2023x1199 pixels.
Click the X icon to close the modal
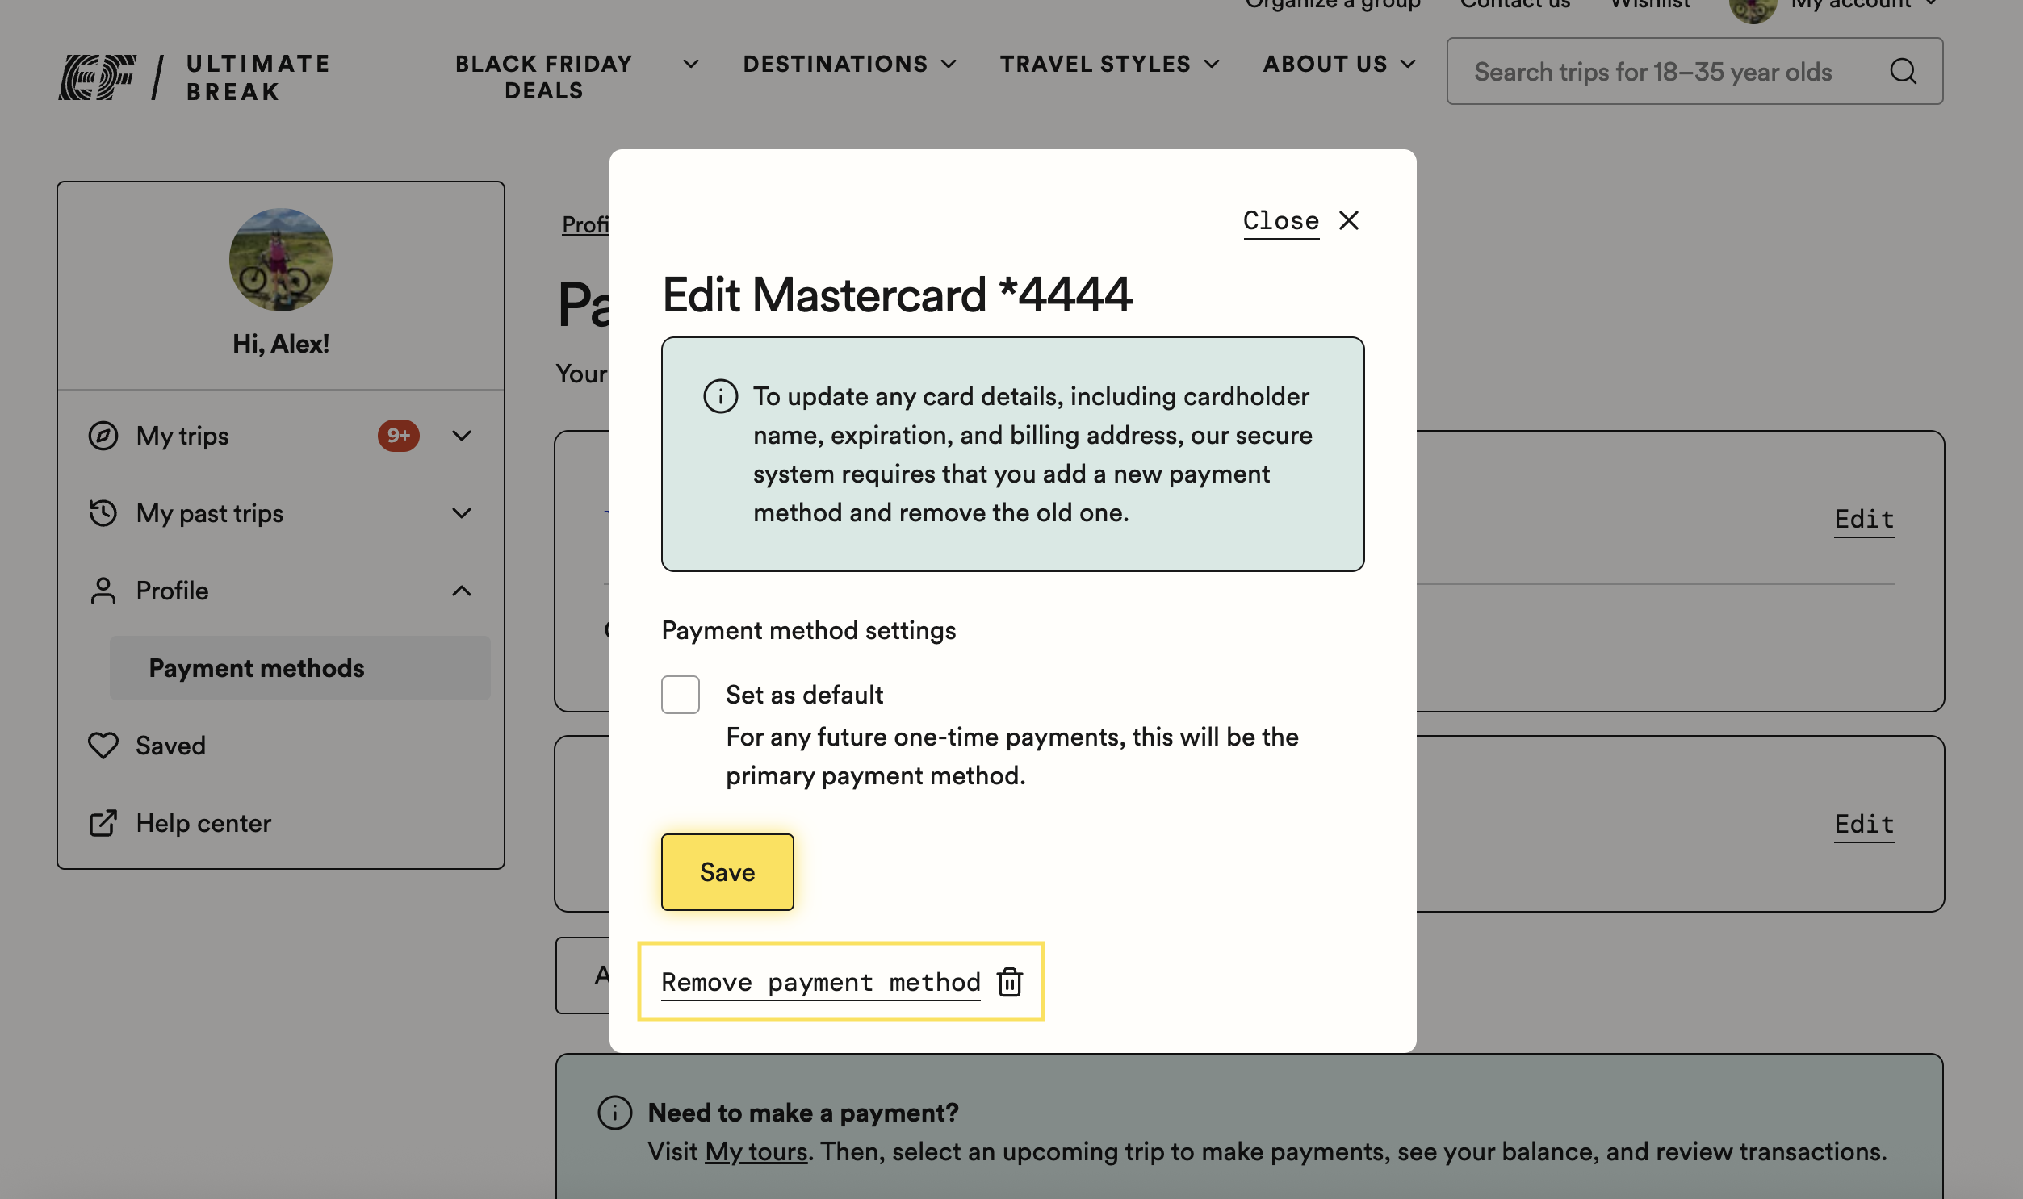[x=1348, y=220]
